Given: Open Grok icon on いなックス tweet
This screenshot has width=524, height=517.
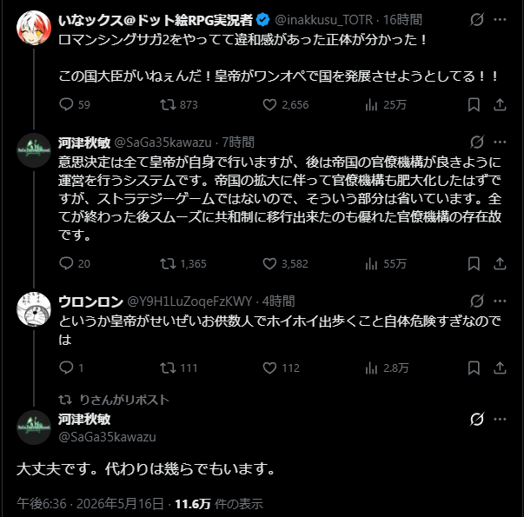Looking at the screenshot, I should click(476, 19).
